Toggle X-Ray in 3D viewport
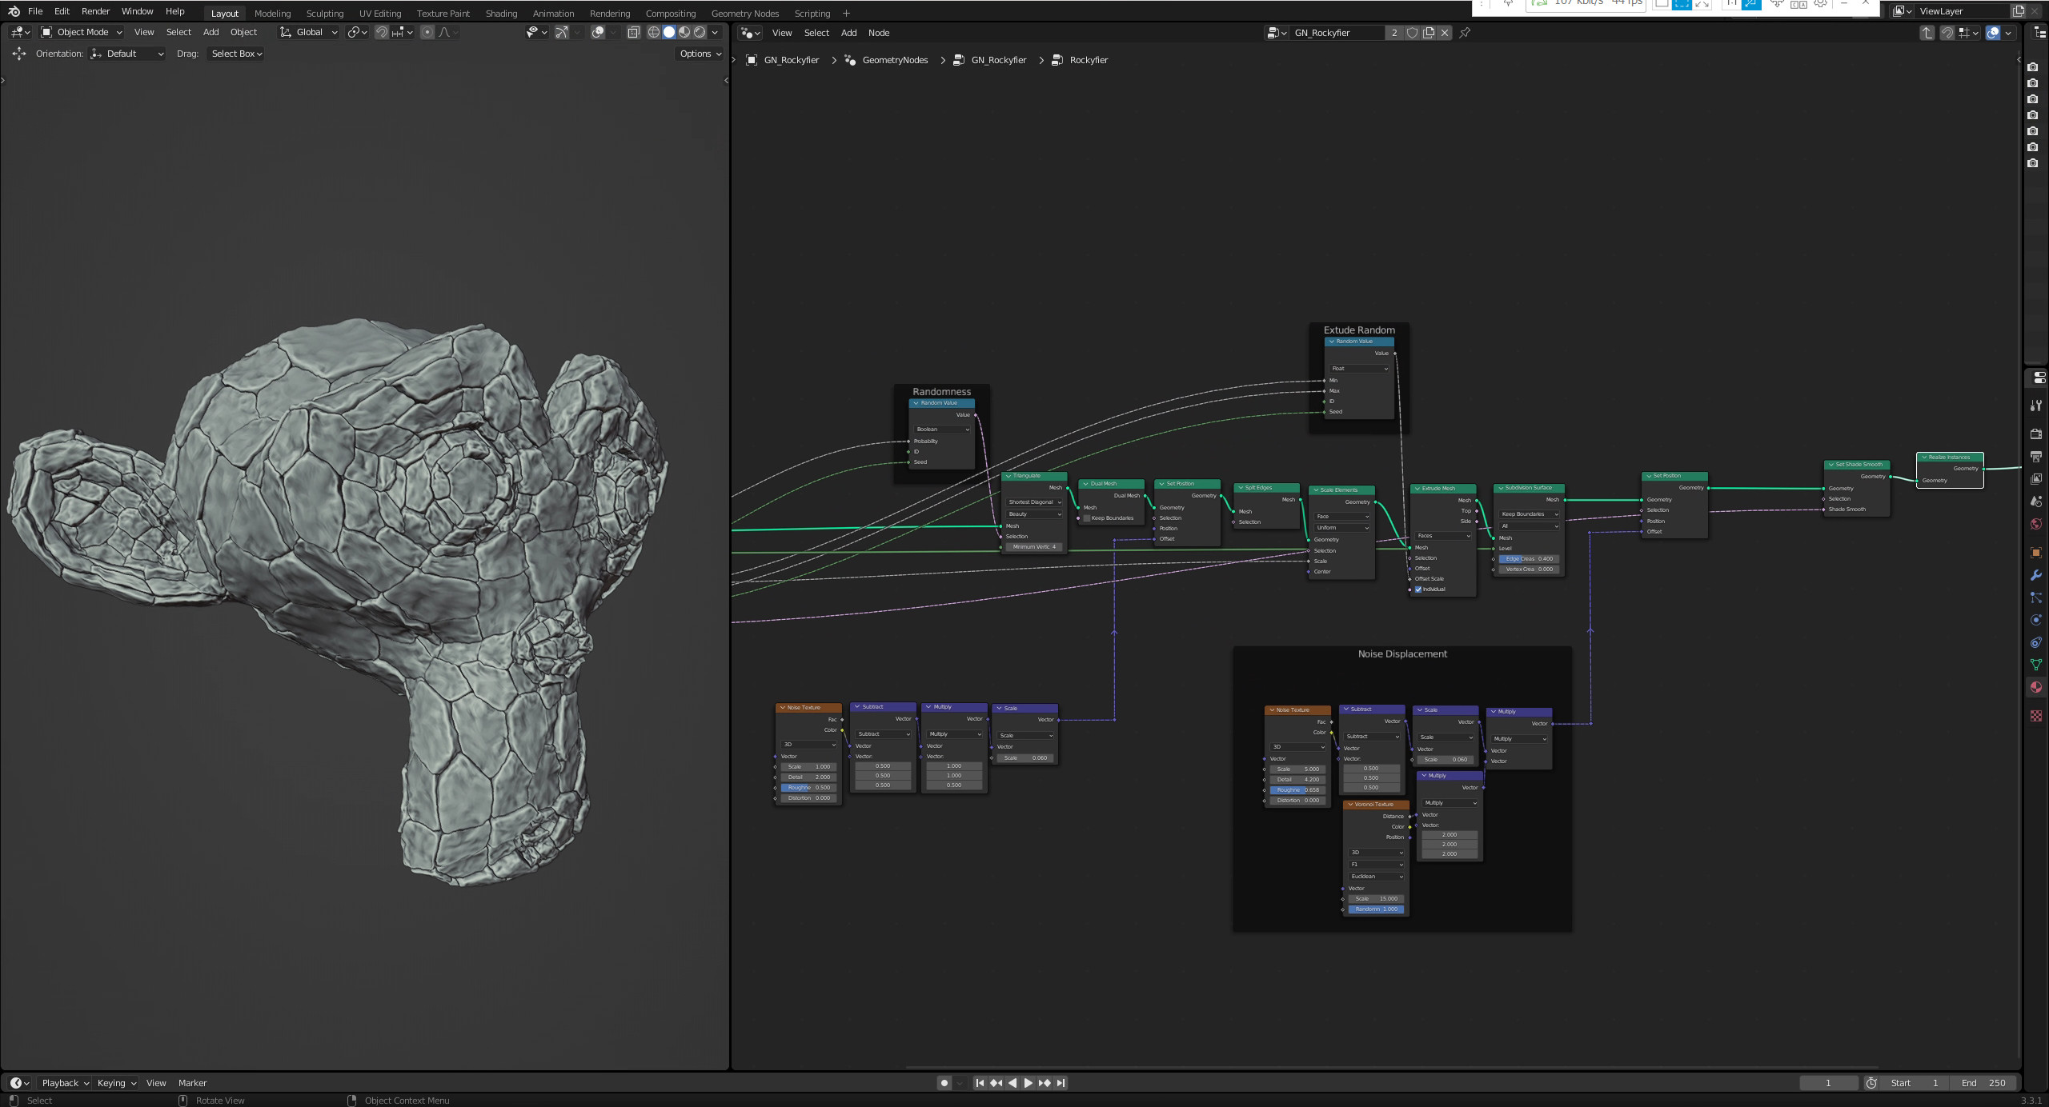Screen dimensions: 2049x1107 633,32
